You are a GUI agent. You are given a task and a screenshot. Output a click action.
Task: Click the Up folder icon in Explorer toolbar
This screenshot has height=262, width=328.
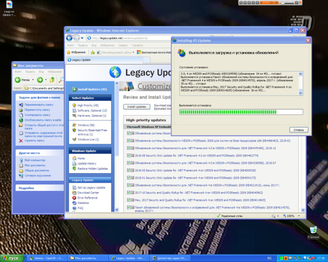[x=53, y=80]
